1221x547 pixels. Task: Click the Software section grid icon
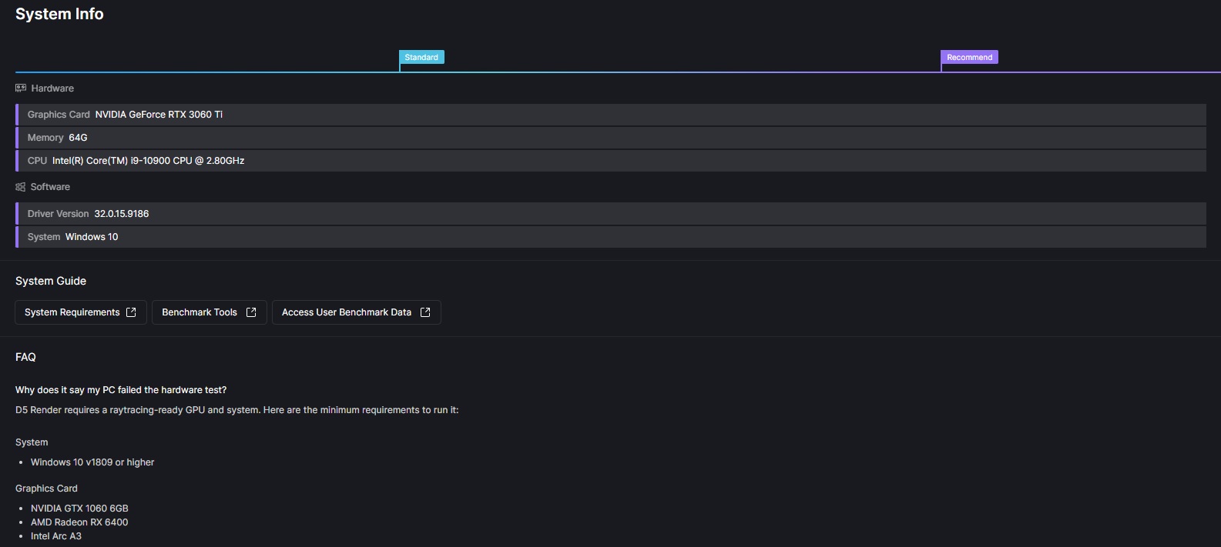tap(21, 187)
